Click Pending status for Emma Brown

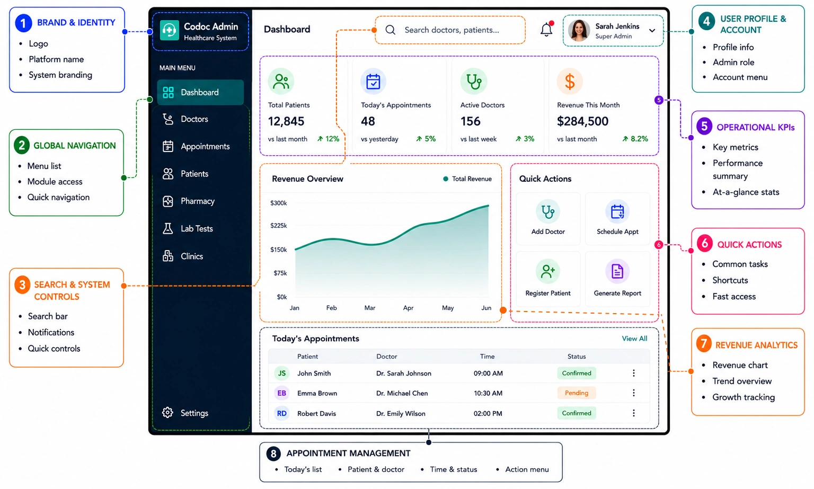[x=577, y=393]
